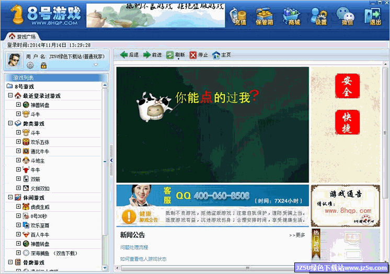Expand the 通比牛牛 node
390x274 pixels.
coord(18,151)
